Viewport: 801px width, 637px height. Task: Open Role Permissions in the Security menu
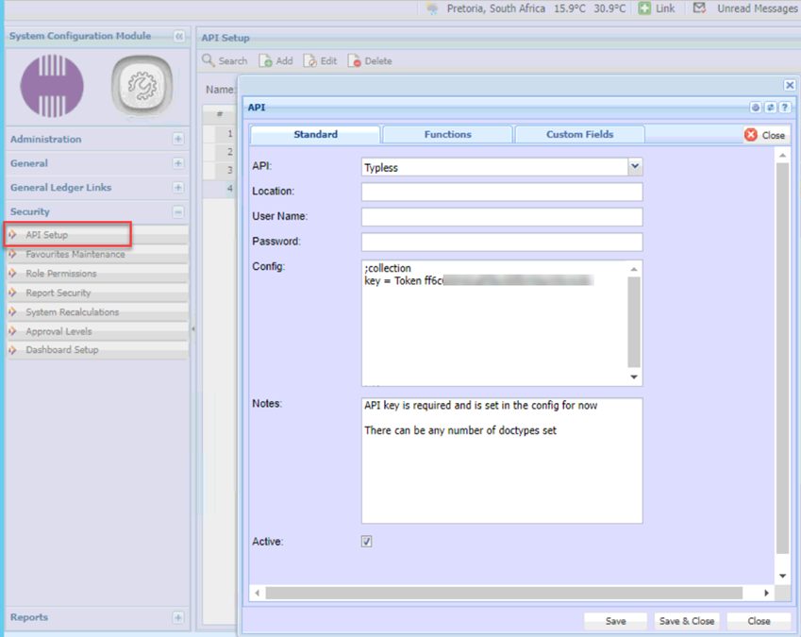point(61,274)
